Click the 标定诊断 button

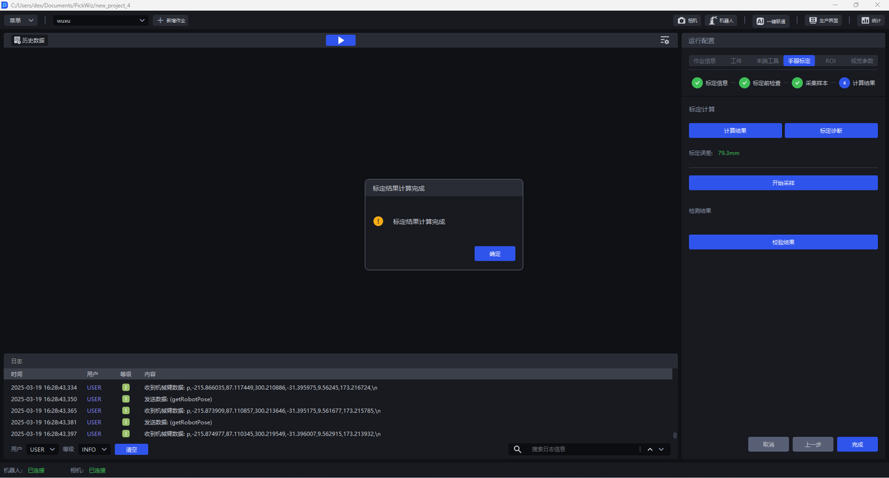tap(831, 131)
